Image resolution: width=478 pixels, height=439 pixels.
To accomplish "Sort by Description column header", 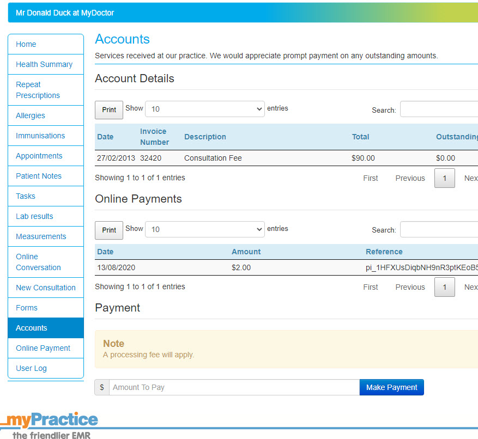I will point(205,137).
